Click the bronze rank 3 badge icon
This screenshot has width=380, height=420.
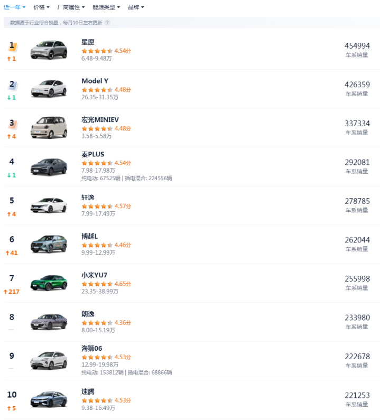click(12, 124)
